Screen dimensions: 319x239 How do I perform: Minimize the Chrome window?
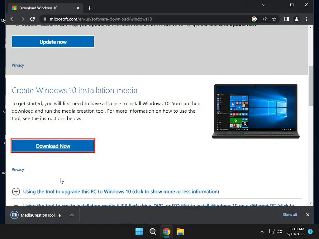pyautogui.click(x=278, y=5)
